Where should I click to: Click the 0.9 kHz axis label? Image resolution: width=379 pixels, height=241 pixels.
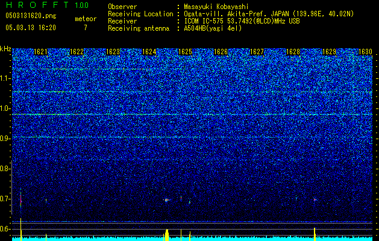point(5,139)
